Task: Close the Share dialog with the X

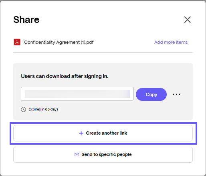Action: click(188, 20)
